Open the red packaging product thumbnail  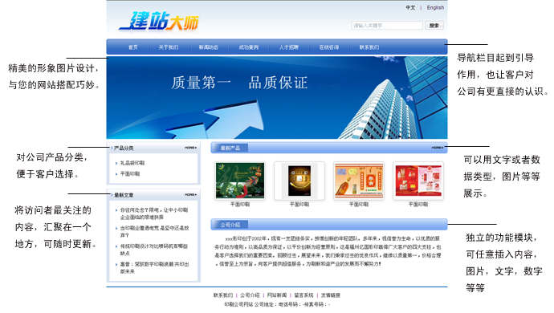click(x=418, y=181)
